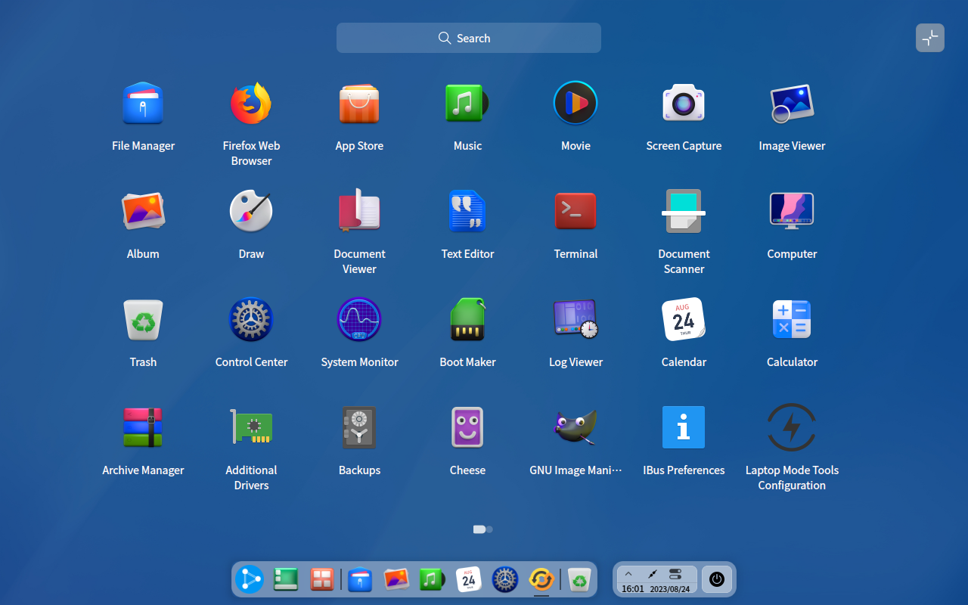Image resolution: width=968 pixels, height=605 pixels.
Task: Open Archive Manager
Action: (143, 427)
